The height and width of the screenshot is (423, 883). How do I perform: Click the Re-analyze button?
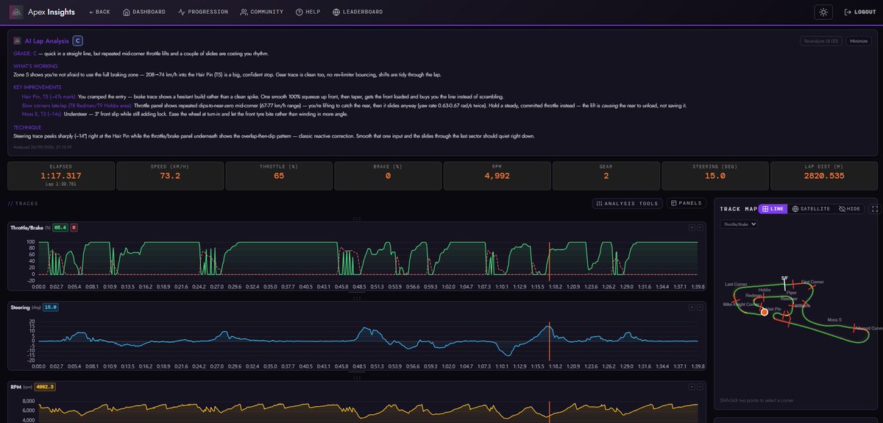pos(821,41)
